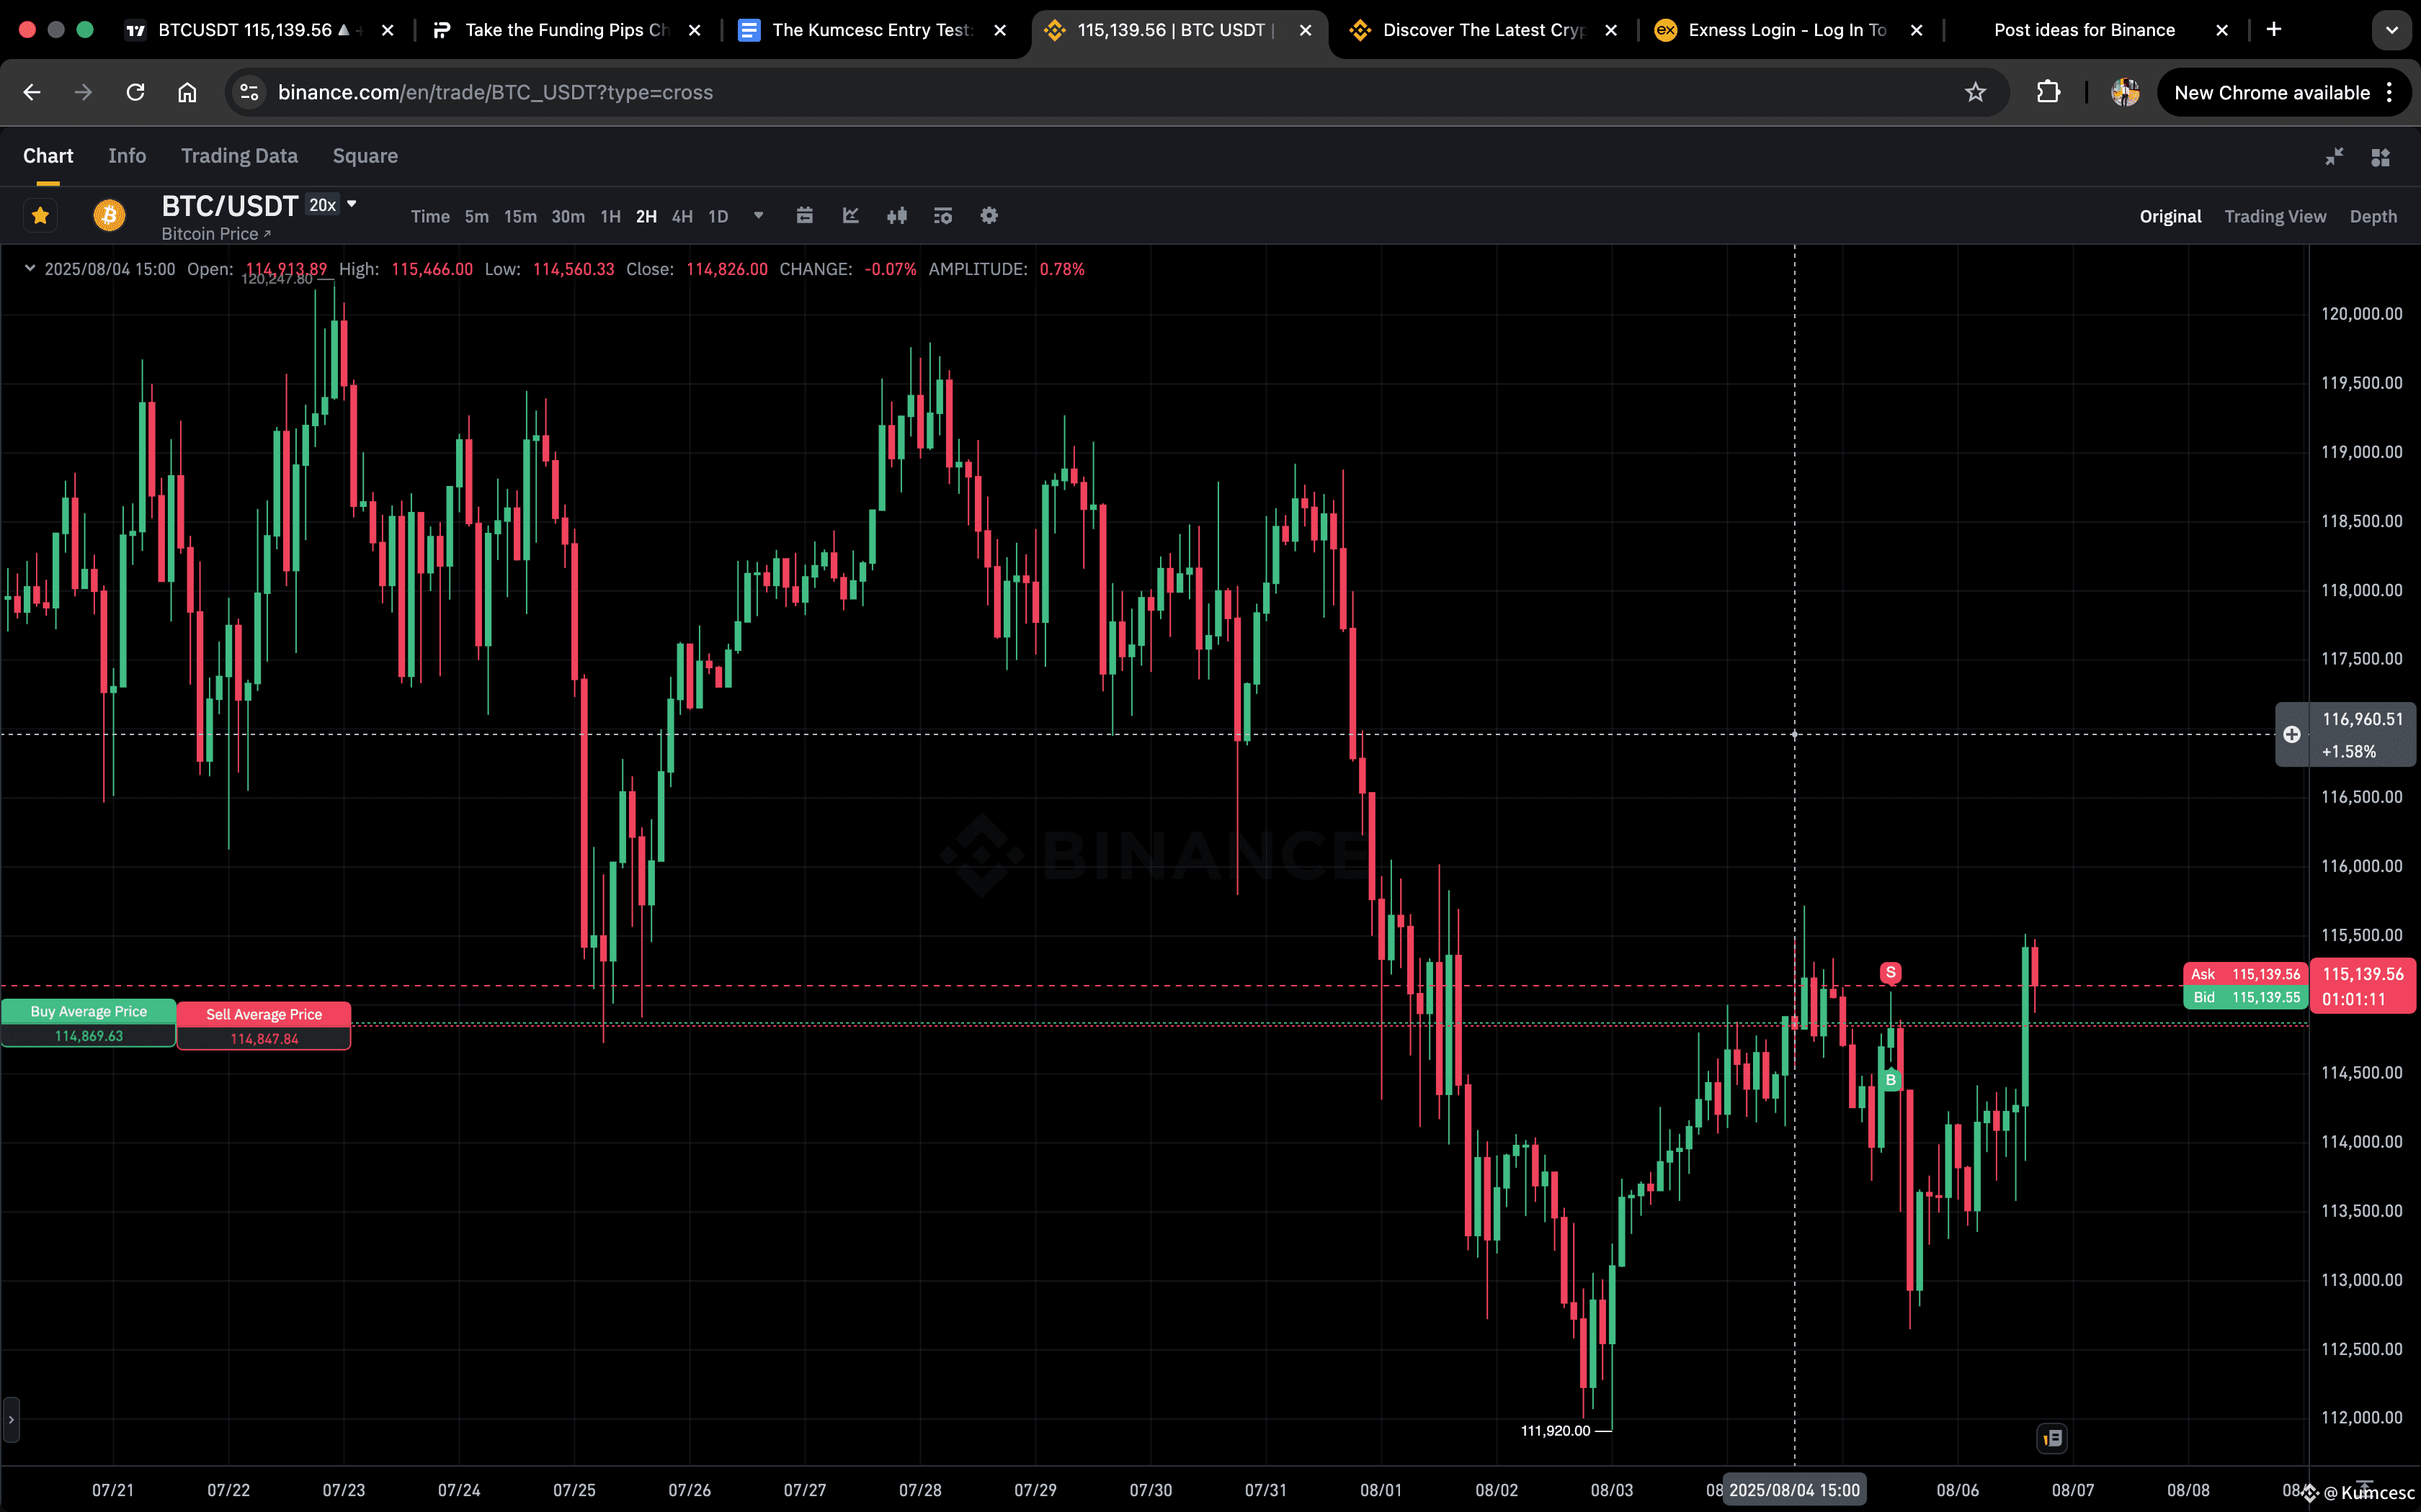Select the Time chart mode
The width and height of the screenshot is (2421, 1512).
click(430, 216)
